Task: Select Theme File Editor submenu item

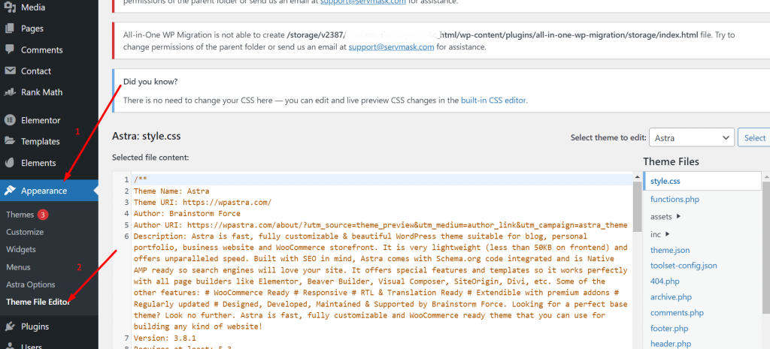Action: click(x=38, y=302)
